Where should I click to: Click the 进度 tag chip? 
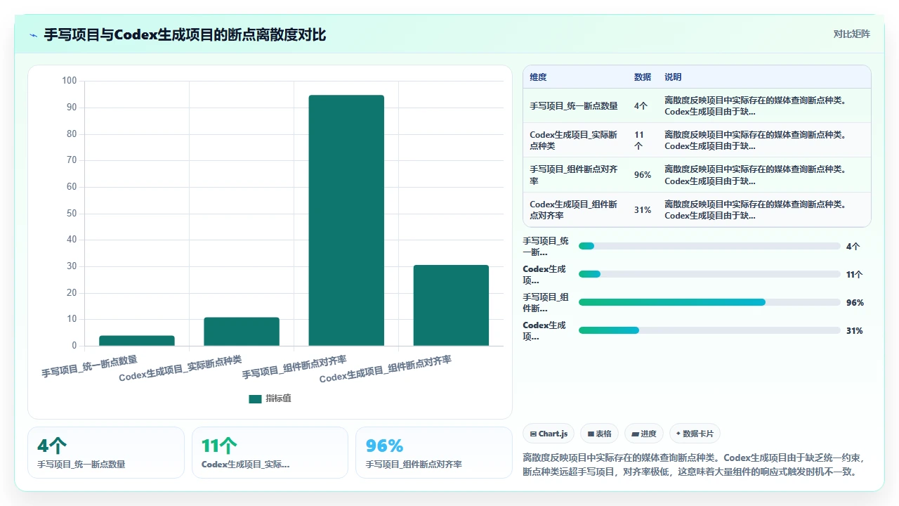(644, 434)
